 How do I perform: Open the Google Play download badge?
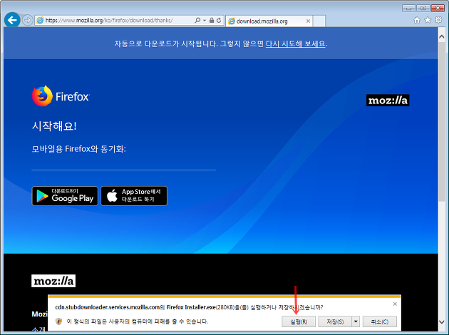click(65, 196)
